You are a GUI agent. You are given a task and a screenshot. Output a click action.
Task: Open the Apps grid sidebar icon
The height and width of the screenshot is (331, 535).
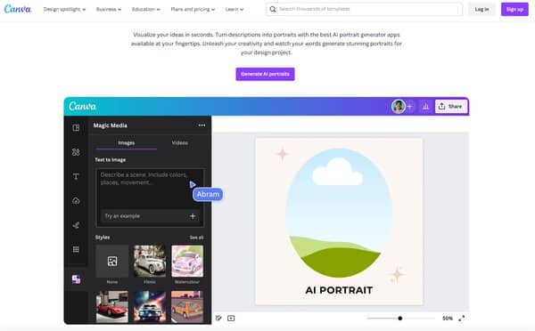(76, 249)
